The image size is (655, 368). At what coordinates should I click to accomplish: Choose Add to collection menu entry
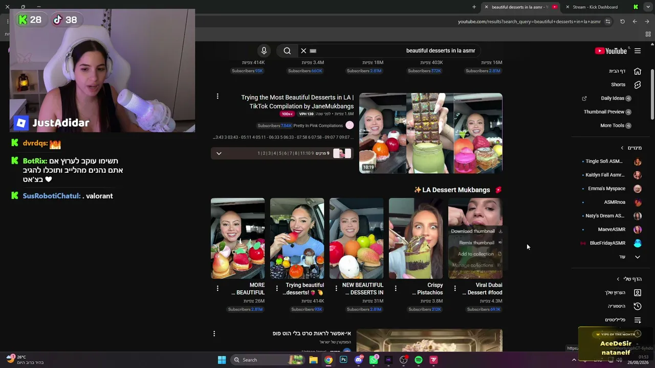click(479, 254)
